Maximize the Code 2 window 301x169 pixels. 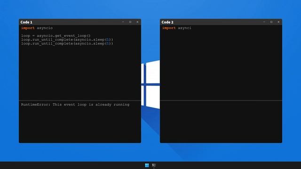[x=271, y=22]
